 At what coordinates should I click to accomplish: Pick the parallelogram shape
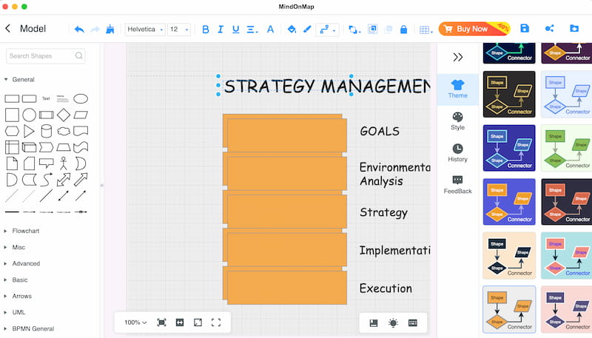(81, 115)
